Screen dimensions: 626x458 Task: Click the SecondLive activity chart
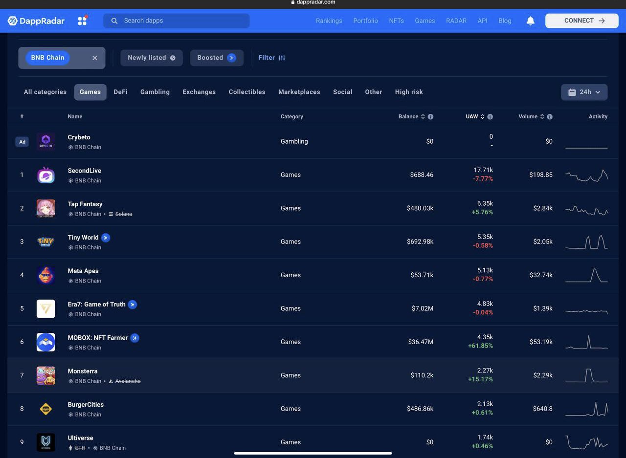586,175
